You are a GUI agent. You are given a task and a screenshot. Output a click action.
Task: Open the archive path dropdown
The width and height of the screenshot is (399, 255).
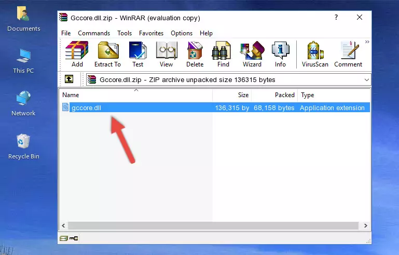366,80
